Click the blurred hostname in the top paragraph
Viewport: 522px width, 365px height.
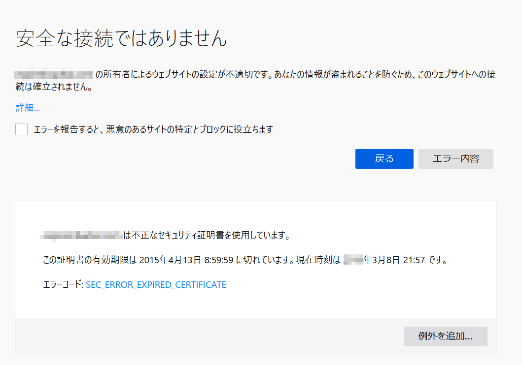pos(53,75)
